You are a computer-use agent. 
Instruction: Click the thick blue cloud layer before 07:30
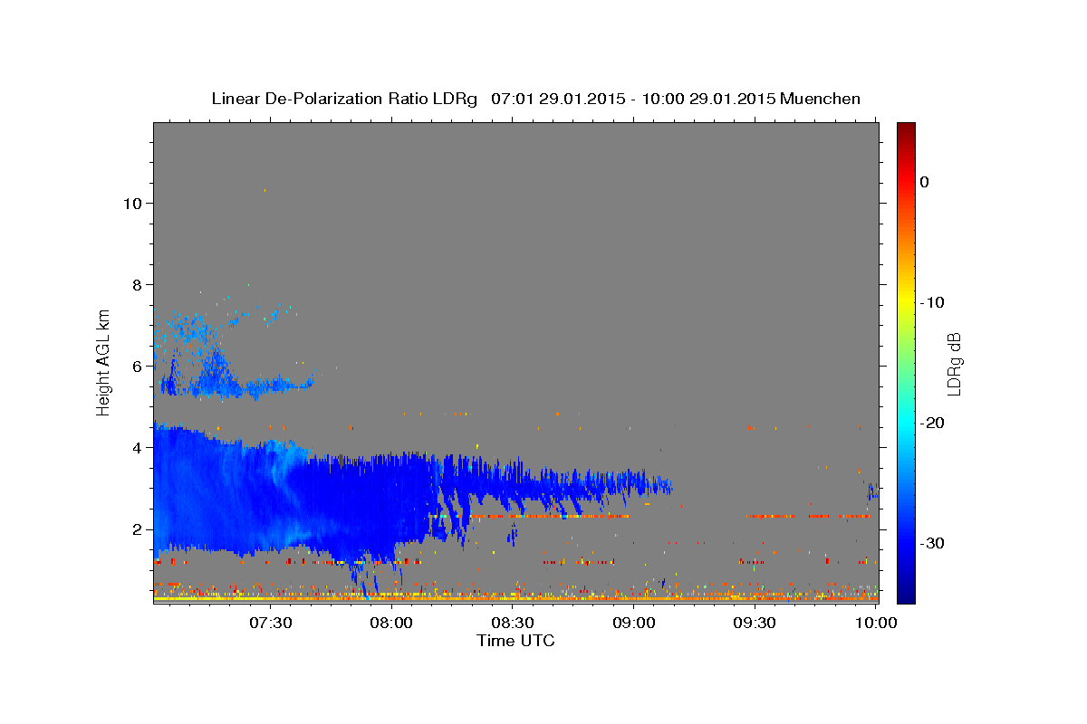pyautogui.click(x=213, y=489)
